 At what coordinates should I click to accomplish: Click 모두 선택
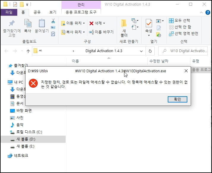point(180,21)
